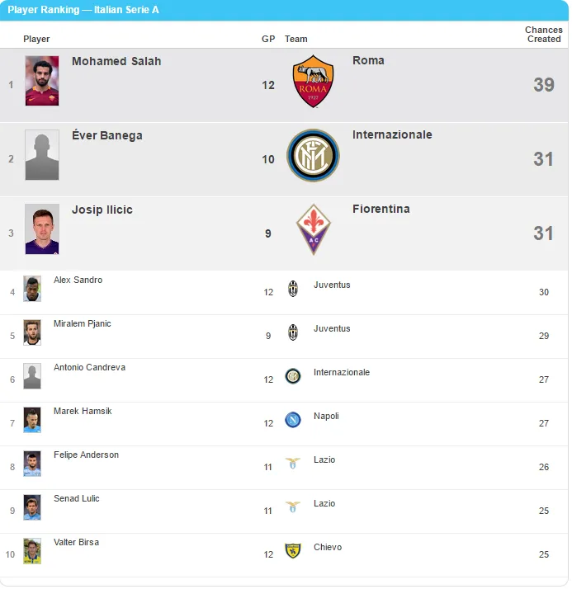The height and width of the screenshot is (589, 572).
Task: Click the large Internazionale crest beside Banega
Action: (x=313, y=156)
